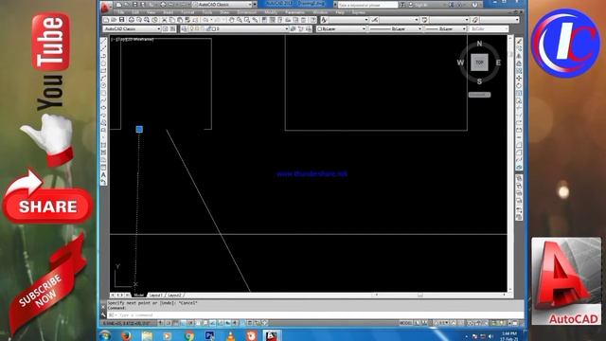Open the WCS dropdown under ViewCube

[479, 95]
